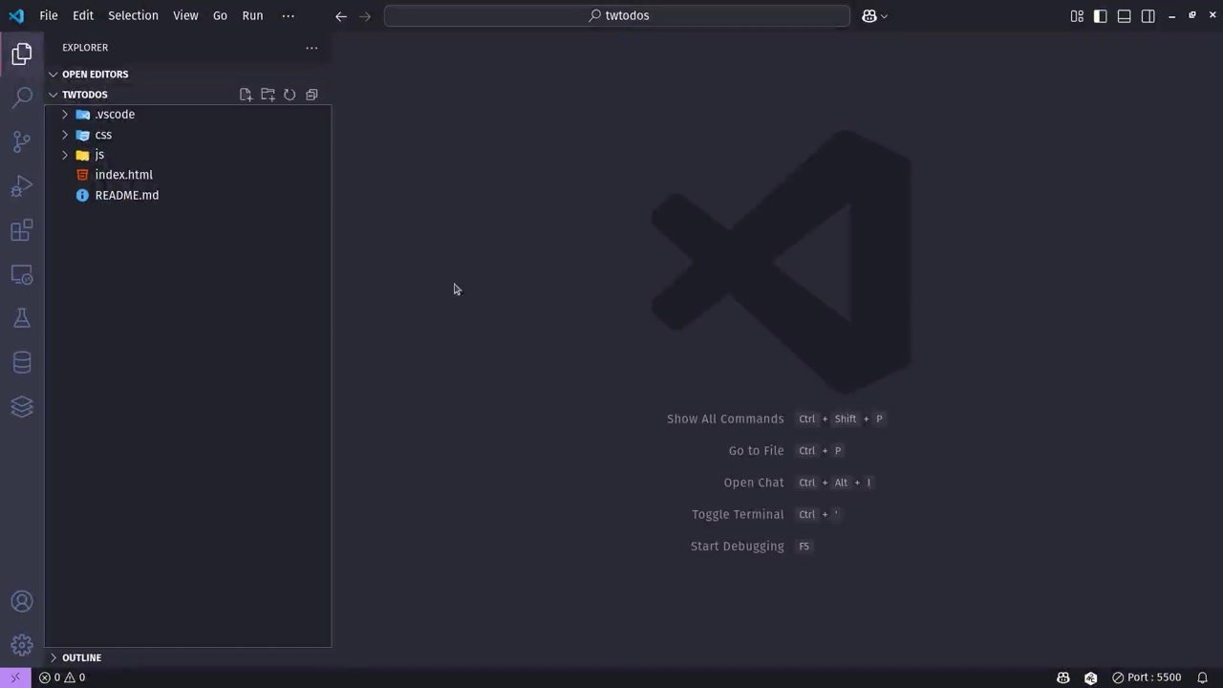
Task: Open the Manage gear menu
Action: pyautogui.click(x=22, y=645)
